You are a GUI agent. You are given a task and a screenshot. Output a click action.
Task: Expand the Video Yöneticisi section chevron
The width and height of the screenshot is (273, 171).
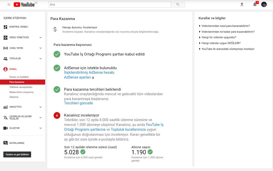pos(40,37)
